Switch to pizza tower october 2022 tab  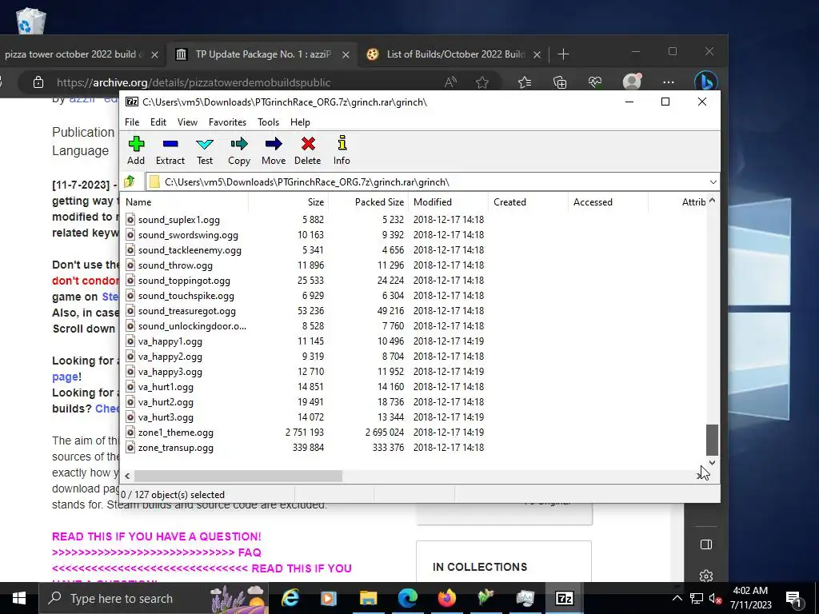(81, 54)
